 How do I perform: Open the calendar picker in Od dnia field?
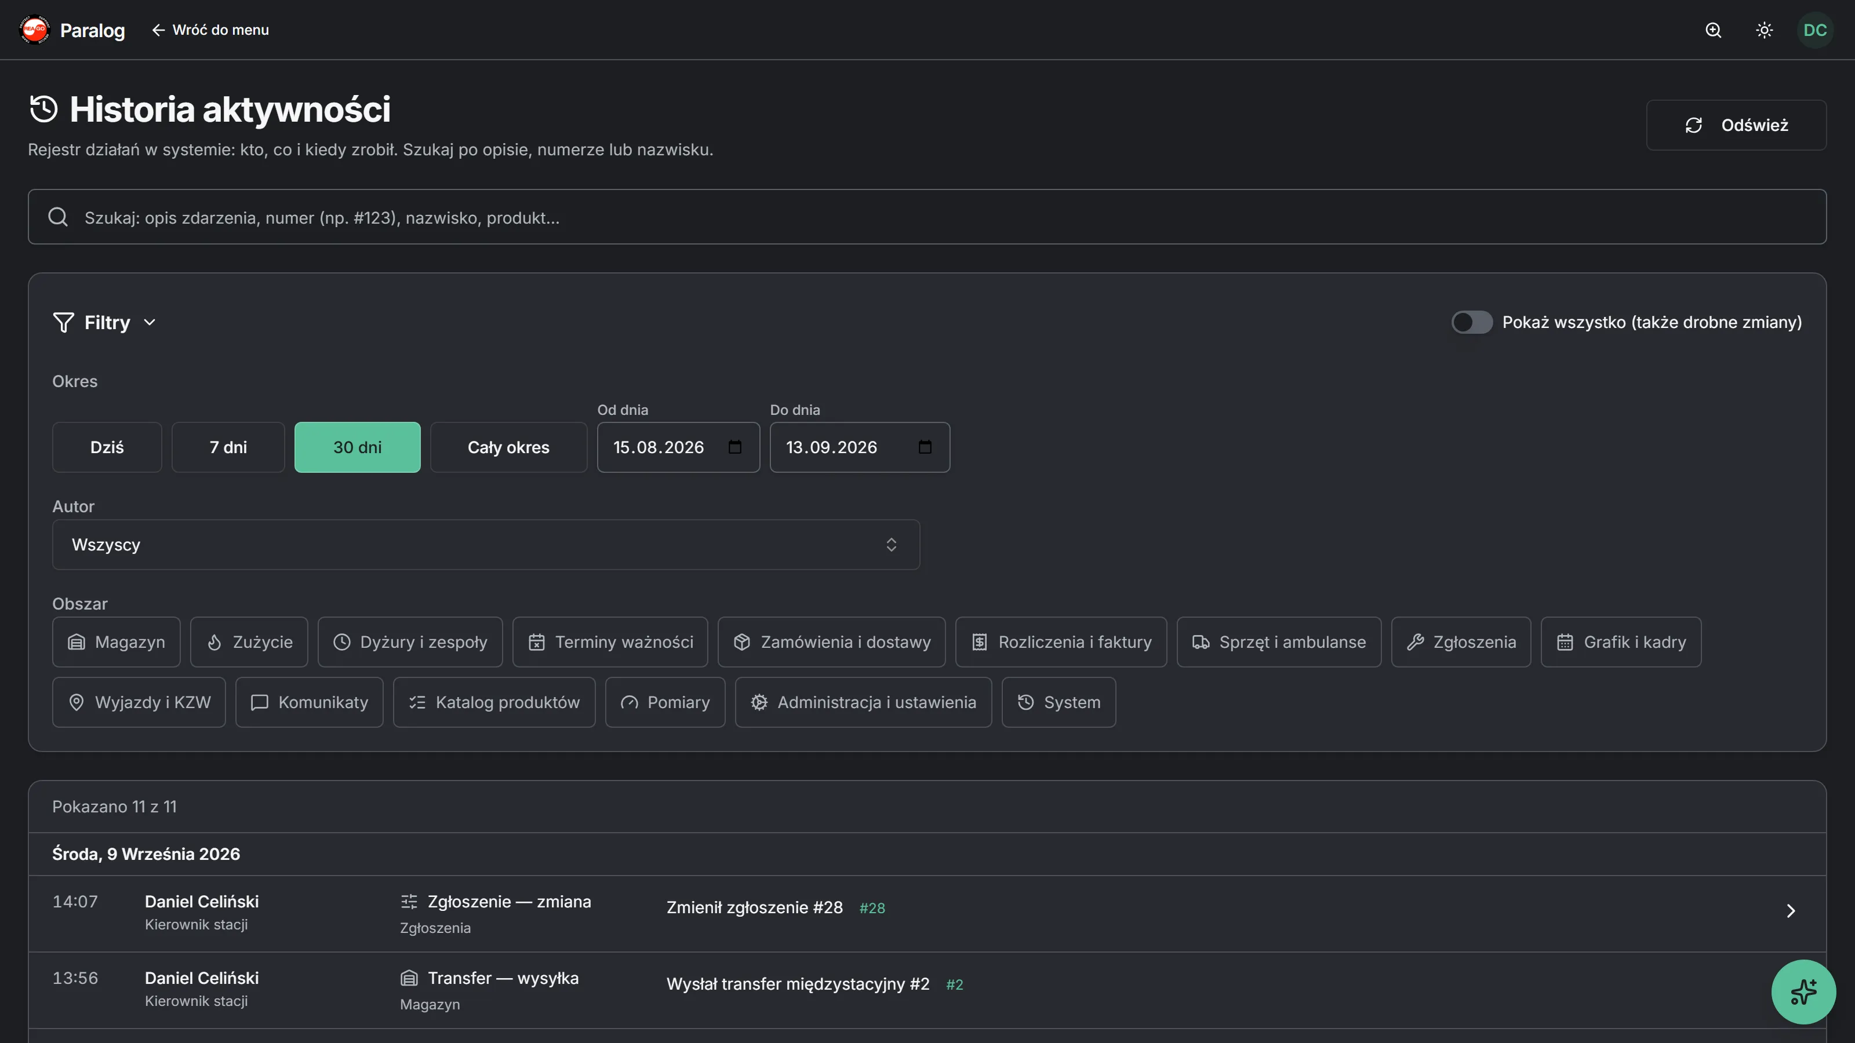[734, 447]
